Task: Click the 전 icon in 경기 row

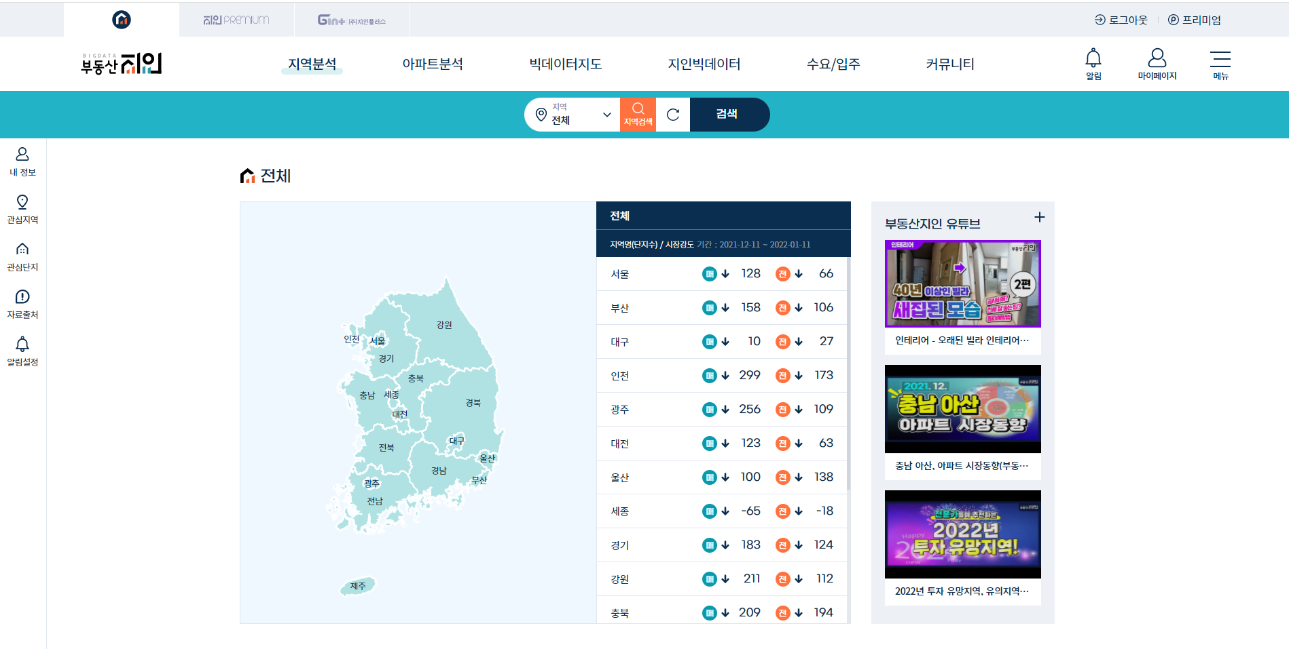Action: coord(783,545)
